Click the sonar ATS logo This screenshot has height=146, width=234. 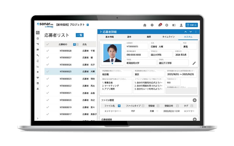pyautogui.click(x=45, y=25)
